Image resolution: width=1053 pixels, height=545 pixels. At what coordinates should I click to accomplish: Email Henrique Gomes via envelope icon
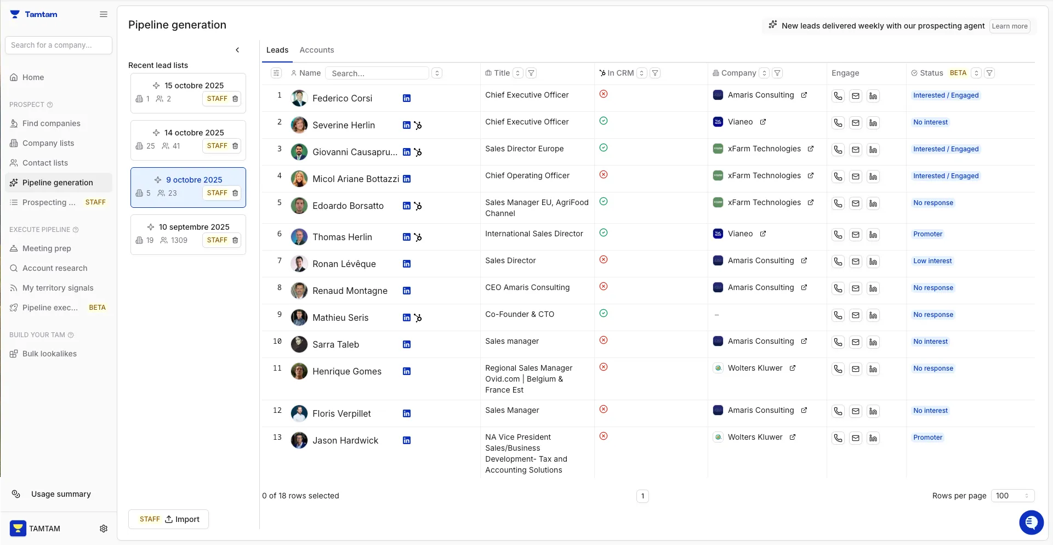coord(856,369)
